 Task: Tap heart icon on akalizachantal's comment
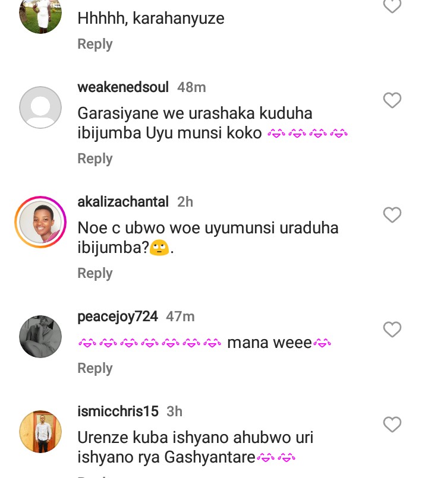(392, 215)
